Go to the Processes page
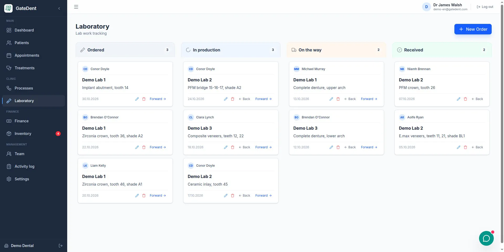504x252 pixels. (34, 88)
